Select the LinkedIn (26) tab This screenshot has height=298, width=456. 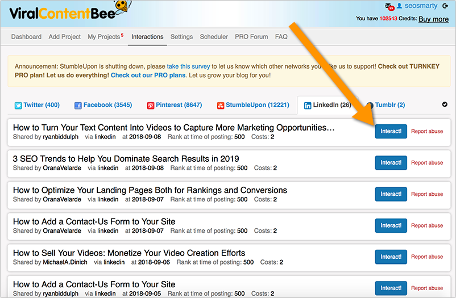tap(328, 105)
